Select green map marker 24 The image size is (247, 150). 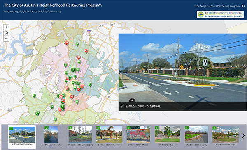[x=34, y=95]
